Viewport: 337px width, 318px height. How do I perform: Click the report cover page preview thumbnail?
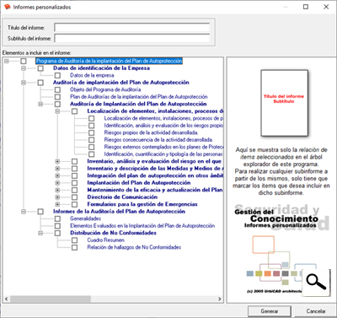(284, 103)
